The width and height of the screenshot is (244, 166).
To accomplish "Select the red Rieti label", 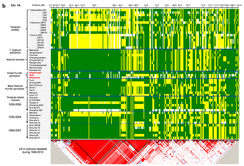I will (31, 75).
